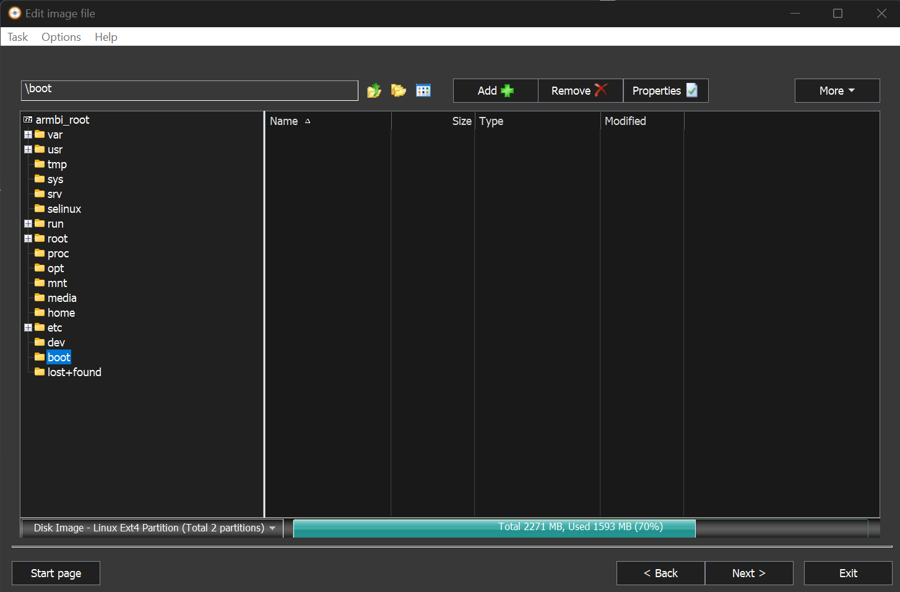Select the srv folder label

click(54, 194)
